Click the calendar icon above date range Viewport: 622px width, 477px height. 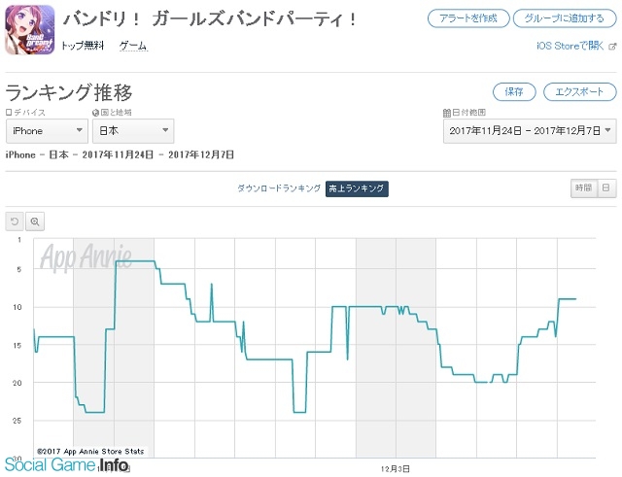click(x=445, y=113)
